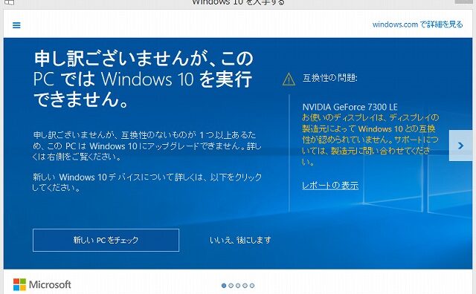Open the レポートの表示 report link

330,185
